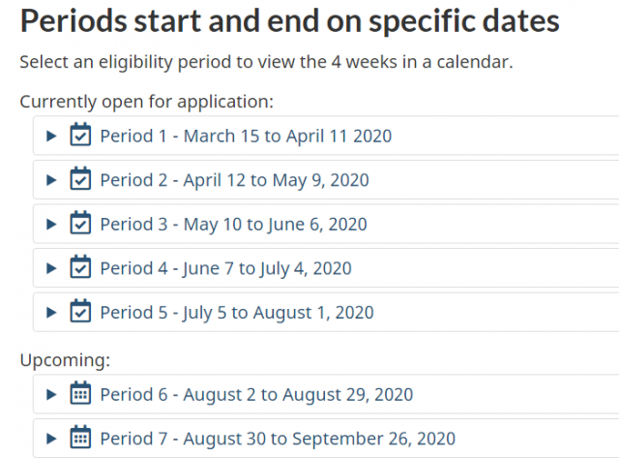
Task: Click the calendar-check icon for Period 3
Action: [x=80, y=224]
